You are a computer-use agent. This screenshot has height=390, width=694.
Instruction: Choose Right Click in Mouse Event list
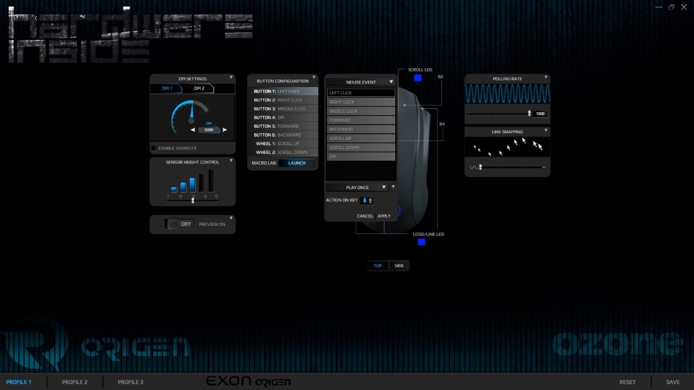361,102
